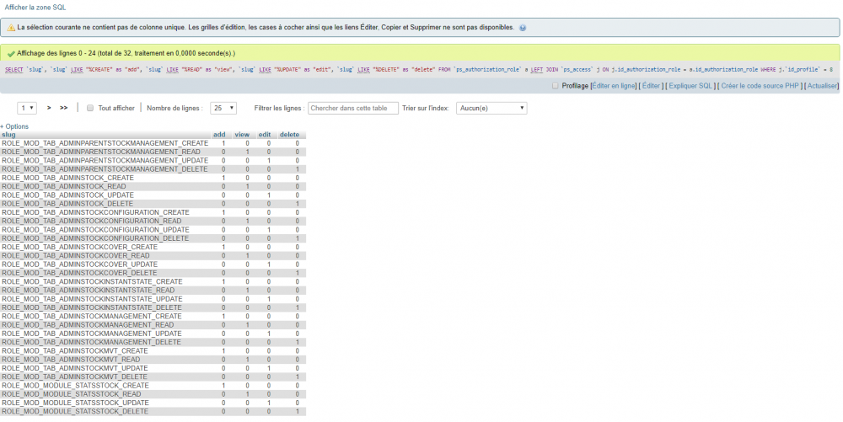Screen dimensions: 843x422
Task: Open the Nombre de lignes dropdown
Action: tap(223, 108)
